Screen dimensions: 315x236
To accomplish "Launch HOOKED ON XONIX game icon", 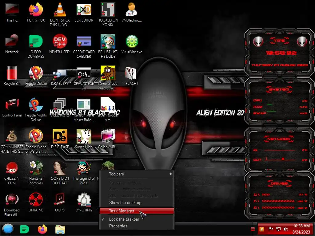I will pos(108,10).
